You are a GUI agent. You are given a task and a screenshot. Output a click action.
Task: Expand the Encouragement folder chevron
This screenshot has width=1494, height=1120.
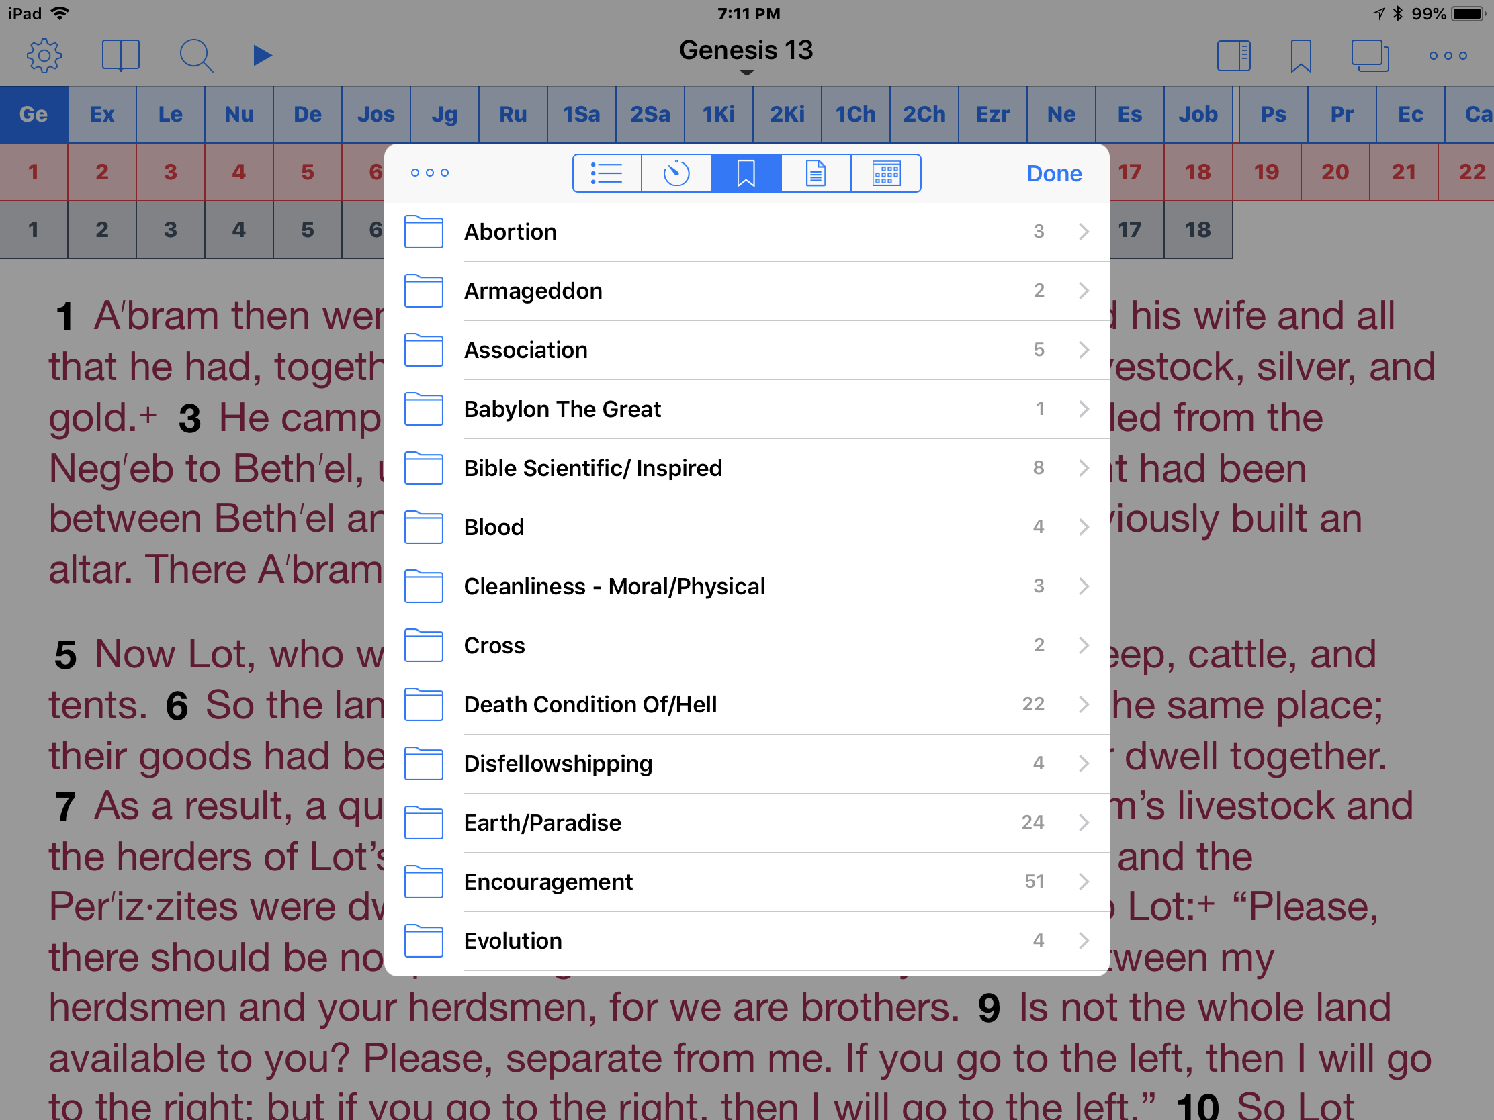point(1084,882)
